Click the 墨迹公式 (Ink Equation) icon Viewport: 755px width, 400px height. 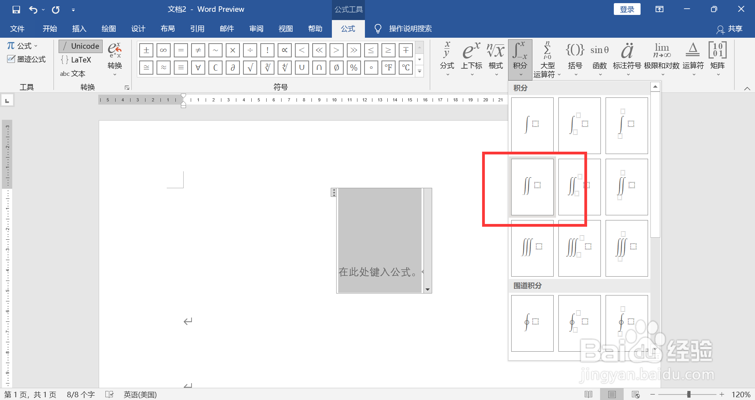26,59
